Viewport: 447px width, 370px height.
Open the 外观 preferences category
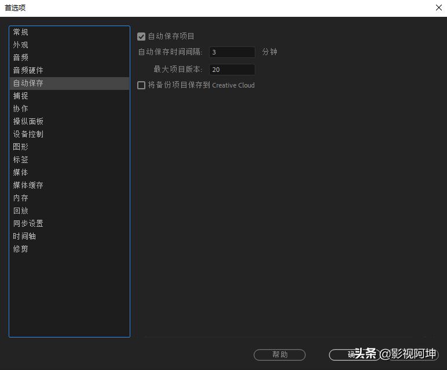69,45
